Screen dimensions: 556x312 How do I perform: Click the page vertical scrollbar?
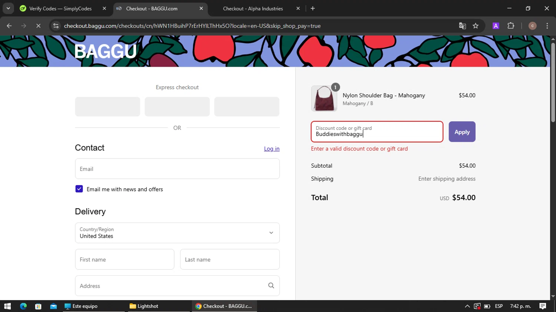coord(553,83)
